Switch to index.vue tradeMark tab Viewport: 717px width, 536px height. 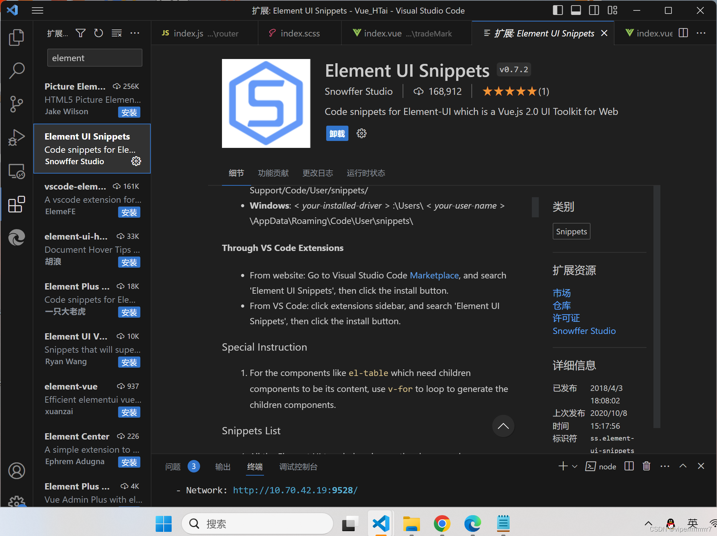pyautogui.click(x=406, y=33)
